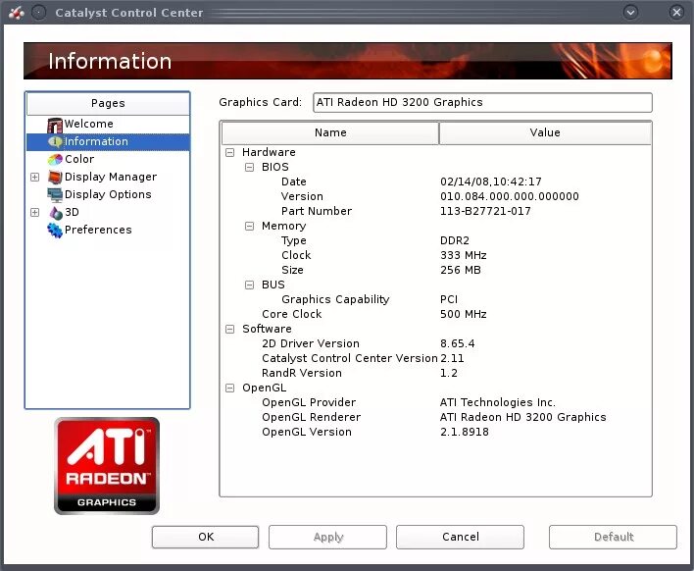
Task: Click the OpenGL Provider value ATI Technologies Inc.
Action: click(x=498, y=402)
